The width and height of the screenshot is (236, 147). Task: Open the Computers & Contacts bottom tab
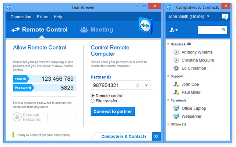click(124, 136)
